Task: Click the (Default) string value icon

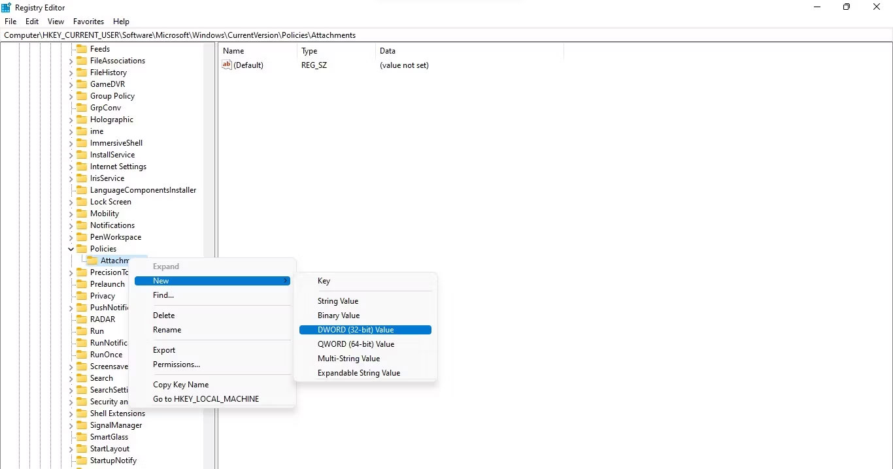Action: 226,65
